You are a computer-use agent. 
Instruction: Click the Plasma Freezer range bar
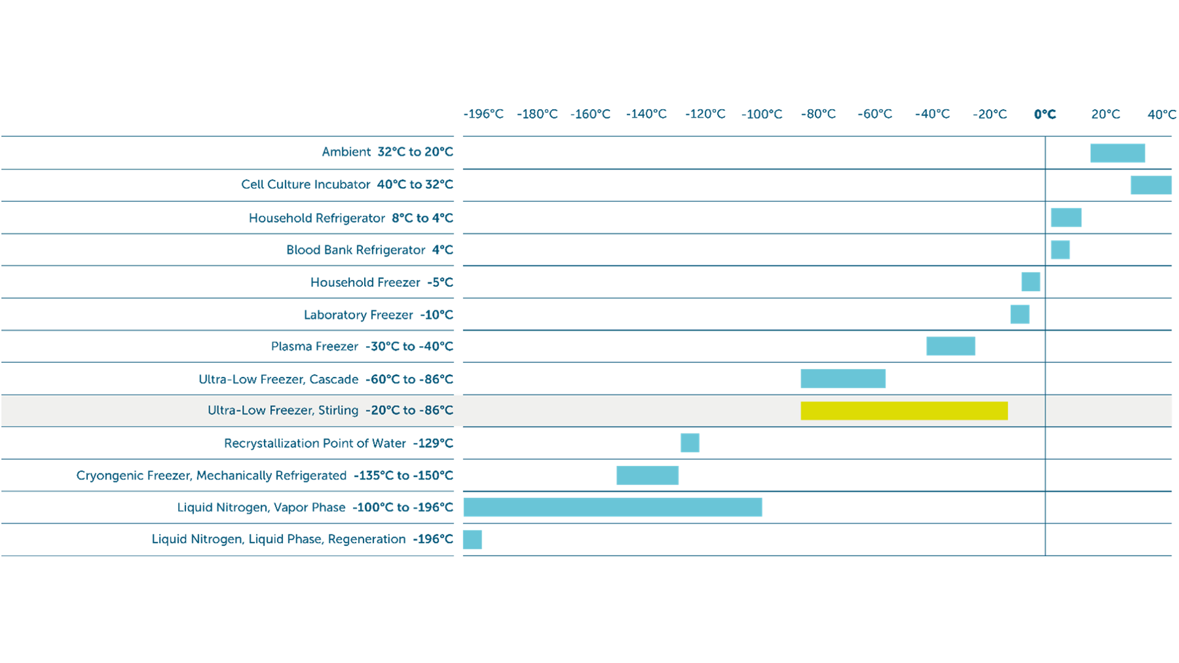[950, 346]
